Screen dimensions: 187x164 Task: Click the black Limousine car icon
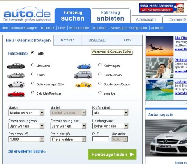pos(16,66)
